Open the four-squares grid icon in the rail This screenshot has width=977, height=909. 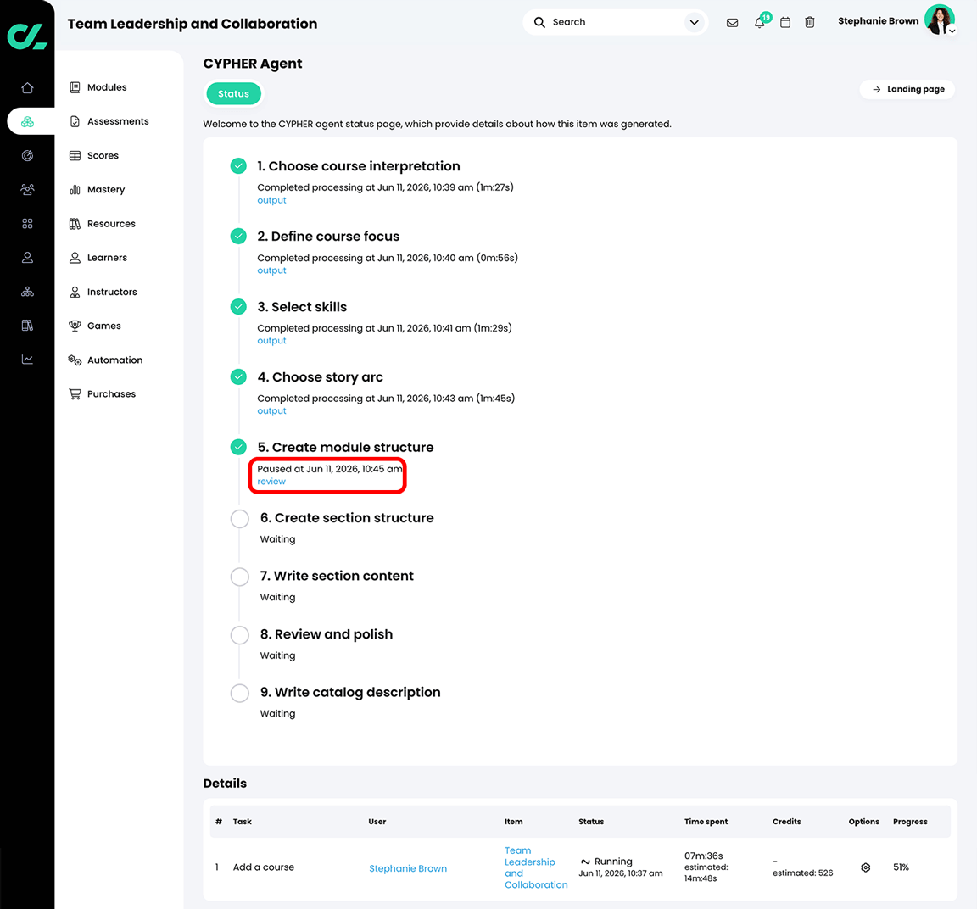[27, 224]
